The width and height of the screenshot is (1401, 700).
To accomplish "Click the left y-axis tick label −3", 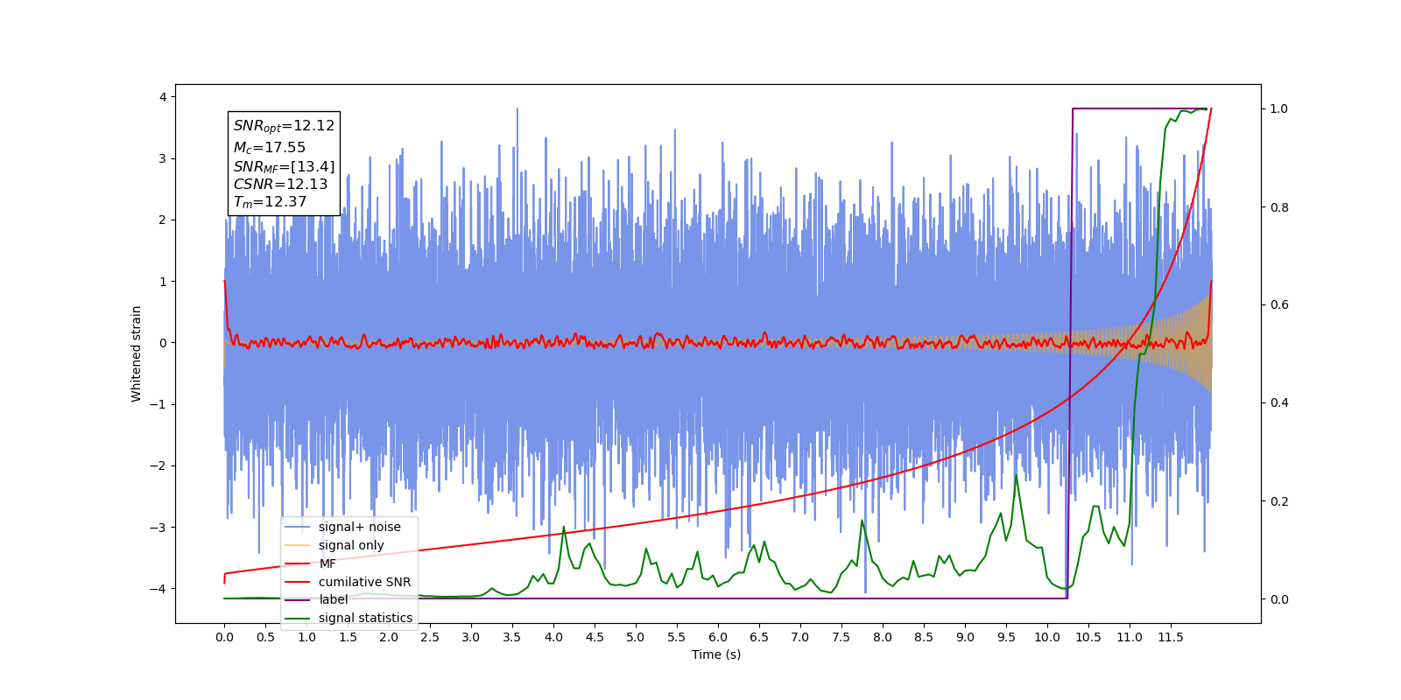I will pyautogui.click(x=158, y=528).
